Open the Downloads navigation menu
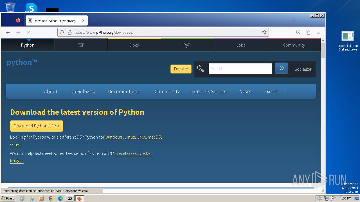The image size is (360, 202). click(x=83, y=91)
